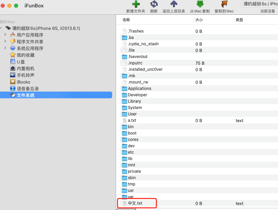278x210 pixels.
Task: Expand 程序文件共享 node
Action: pyautogui.click(x=5, y=41)
